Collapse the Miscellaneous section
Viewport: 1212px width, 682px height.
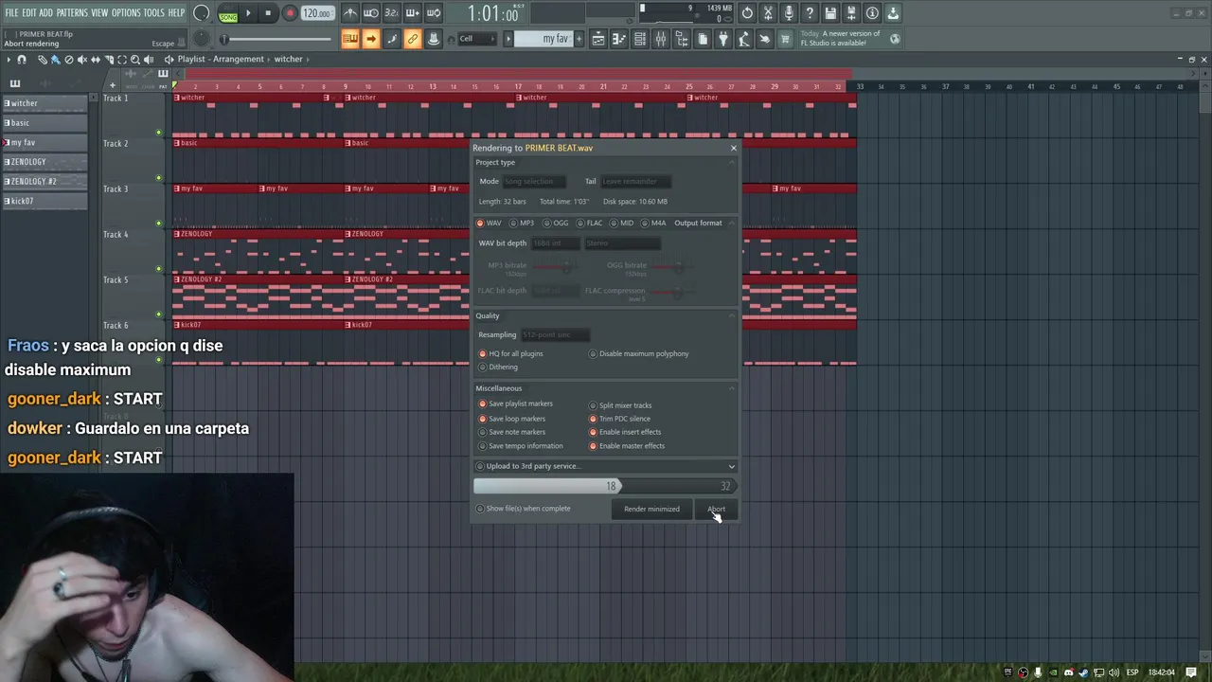(732, 388)
